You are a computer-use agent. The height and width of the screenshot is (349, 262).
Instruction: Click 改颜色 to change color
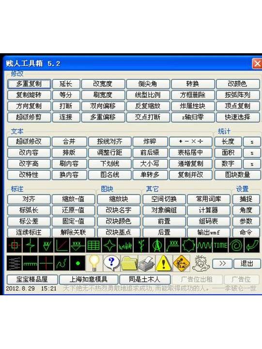(x=238, y=84)
